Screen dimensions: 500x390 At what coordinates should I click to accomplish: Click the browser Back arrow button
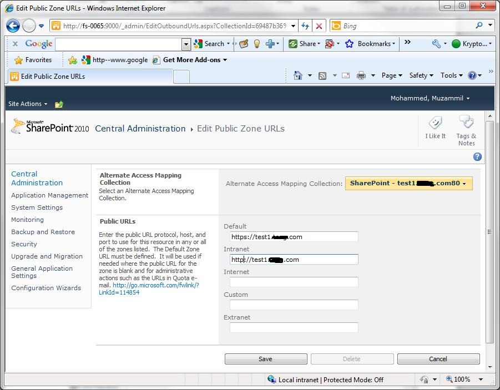[x=13, y=26]
